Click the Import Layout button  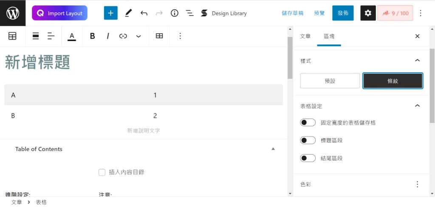click(59, 13)
